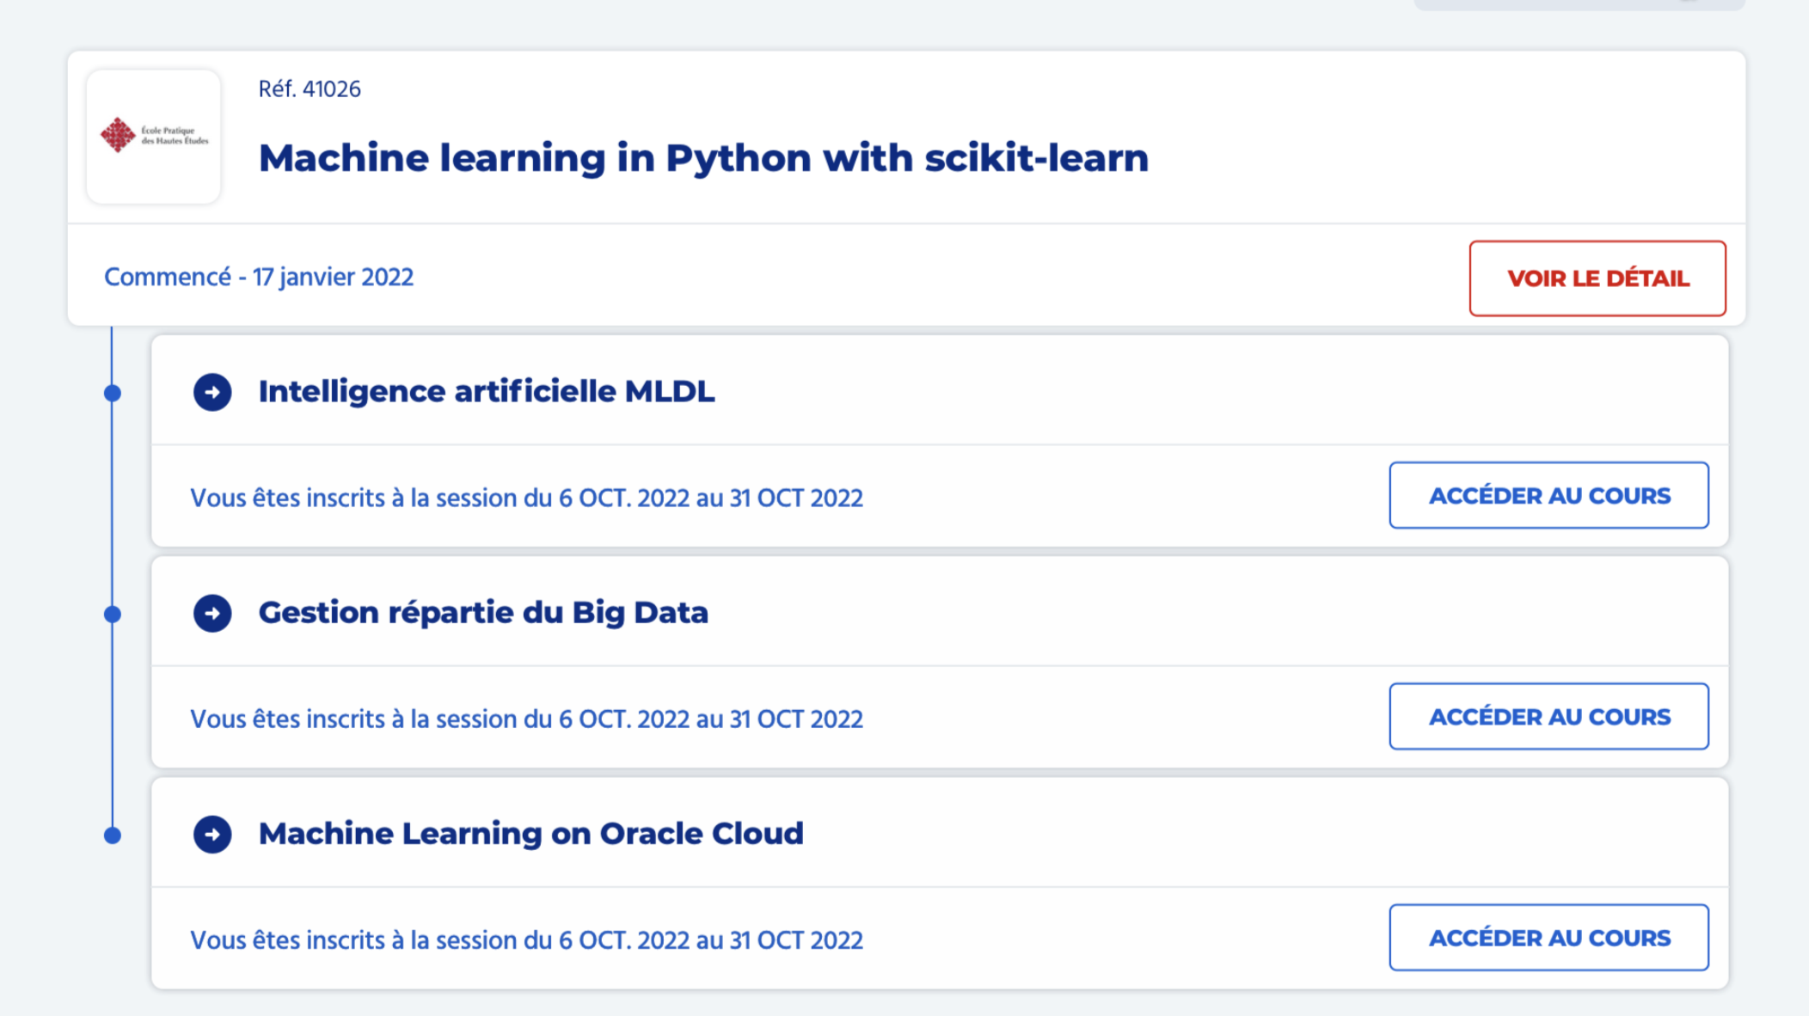Screen dimensions: 1809x1016
Task: Click the École Pratique des Hautes Études logo
Action: pos(154,136)
